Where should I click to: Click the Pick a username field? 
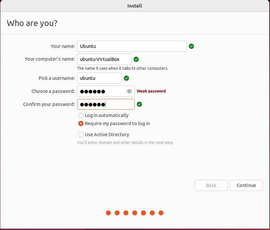click(99, 78)
